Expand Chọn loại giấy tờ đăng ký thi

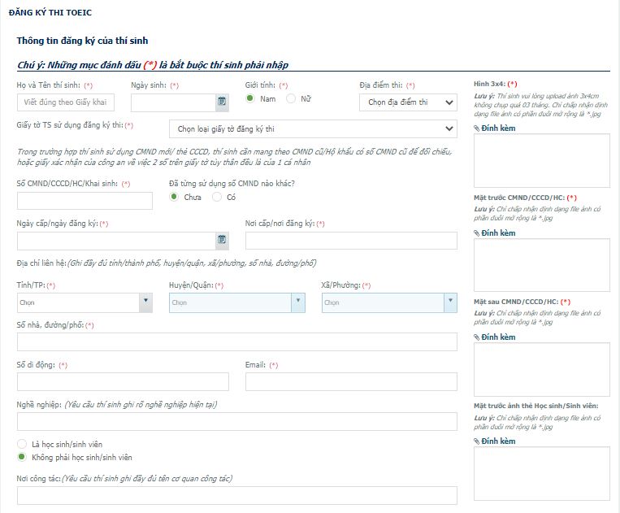coord(313,128)
